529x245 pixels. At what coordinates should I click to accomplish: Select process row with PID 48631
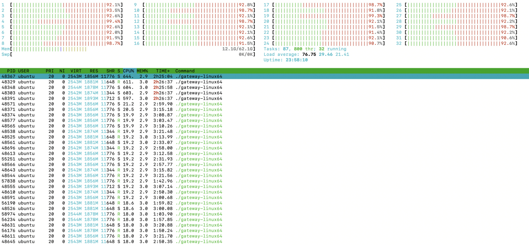tap(264, 225)
